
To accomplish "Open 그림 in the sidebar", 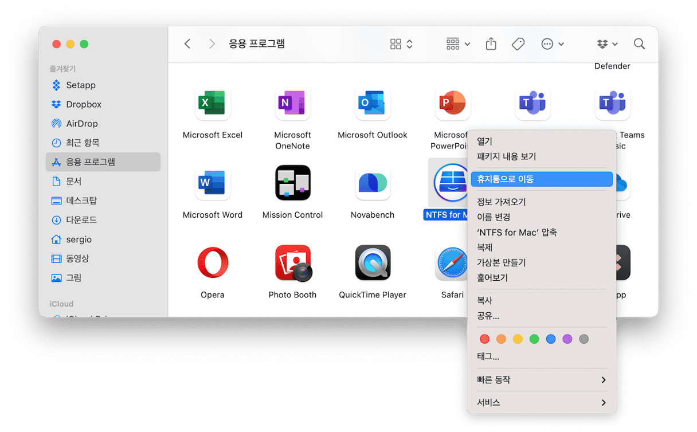I will 103,278.
